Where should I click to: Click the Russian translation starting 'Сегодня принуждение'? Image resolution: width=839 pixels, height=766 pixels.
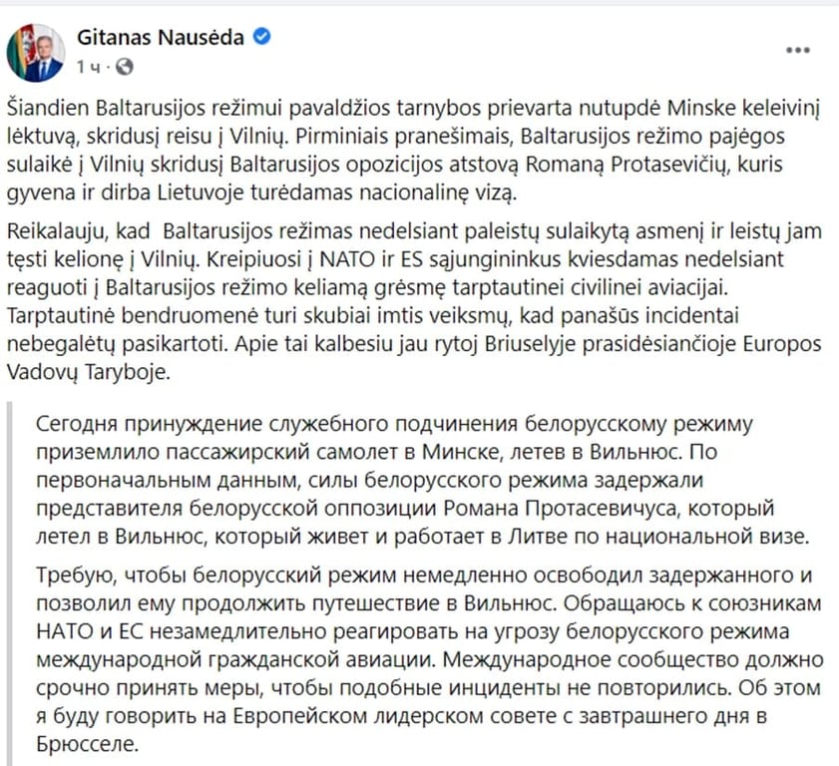pos(423,480)
